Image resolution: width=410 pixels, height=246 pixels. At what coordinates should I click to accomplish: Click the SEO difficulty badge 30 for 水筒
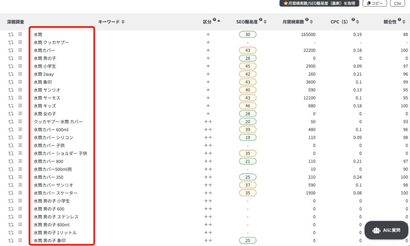(247, 35)
